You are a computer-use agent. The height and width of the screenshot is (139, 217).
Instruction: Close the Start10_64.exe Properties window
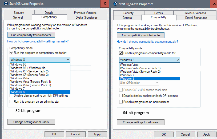[214, 4]
